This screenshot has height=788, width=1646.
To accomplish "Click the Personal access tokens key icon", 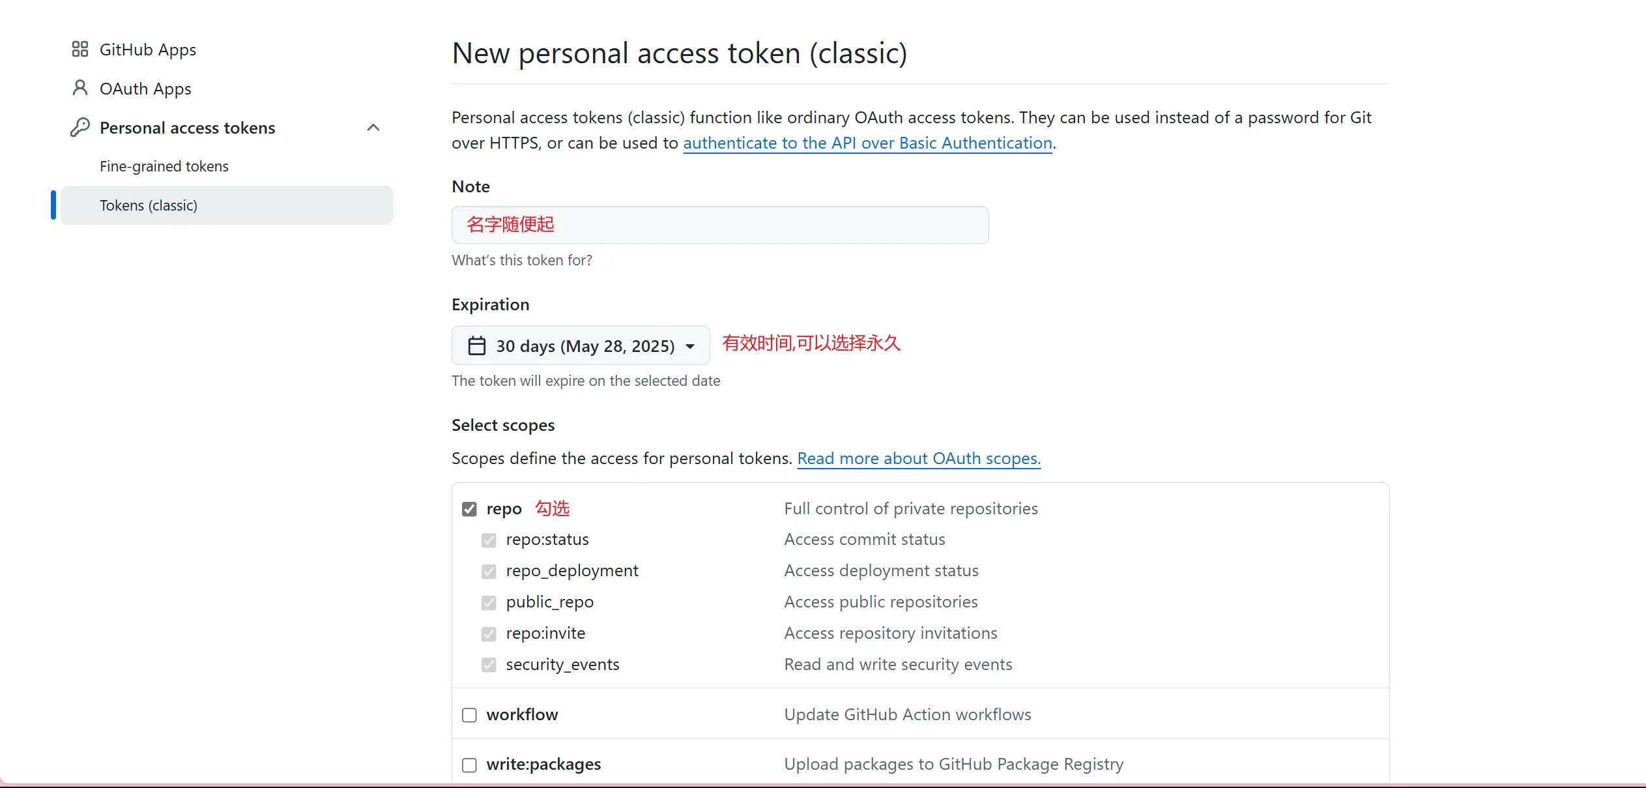I will point(79,127).
